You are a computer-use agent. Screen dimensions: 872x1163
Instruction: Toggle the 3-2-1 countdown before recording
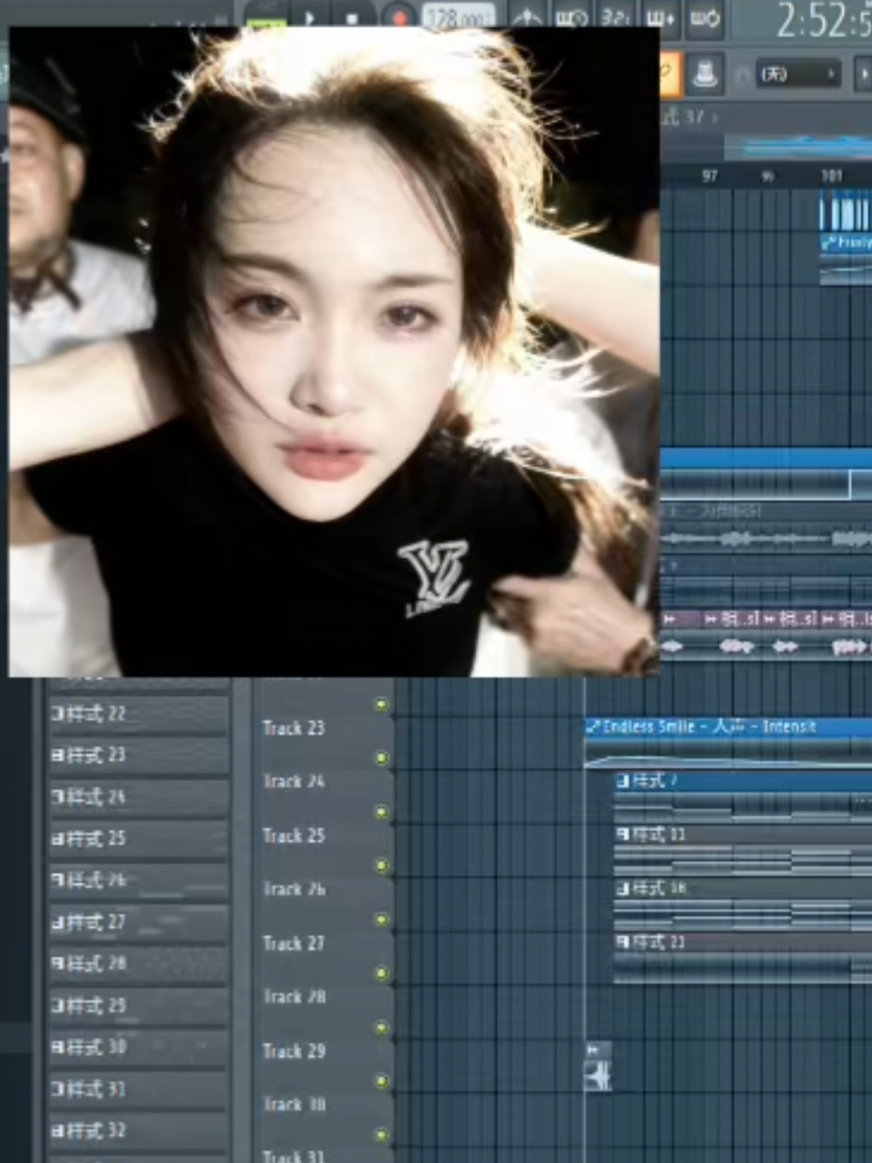coord(615,17)
